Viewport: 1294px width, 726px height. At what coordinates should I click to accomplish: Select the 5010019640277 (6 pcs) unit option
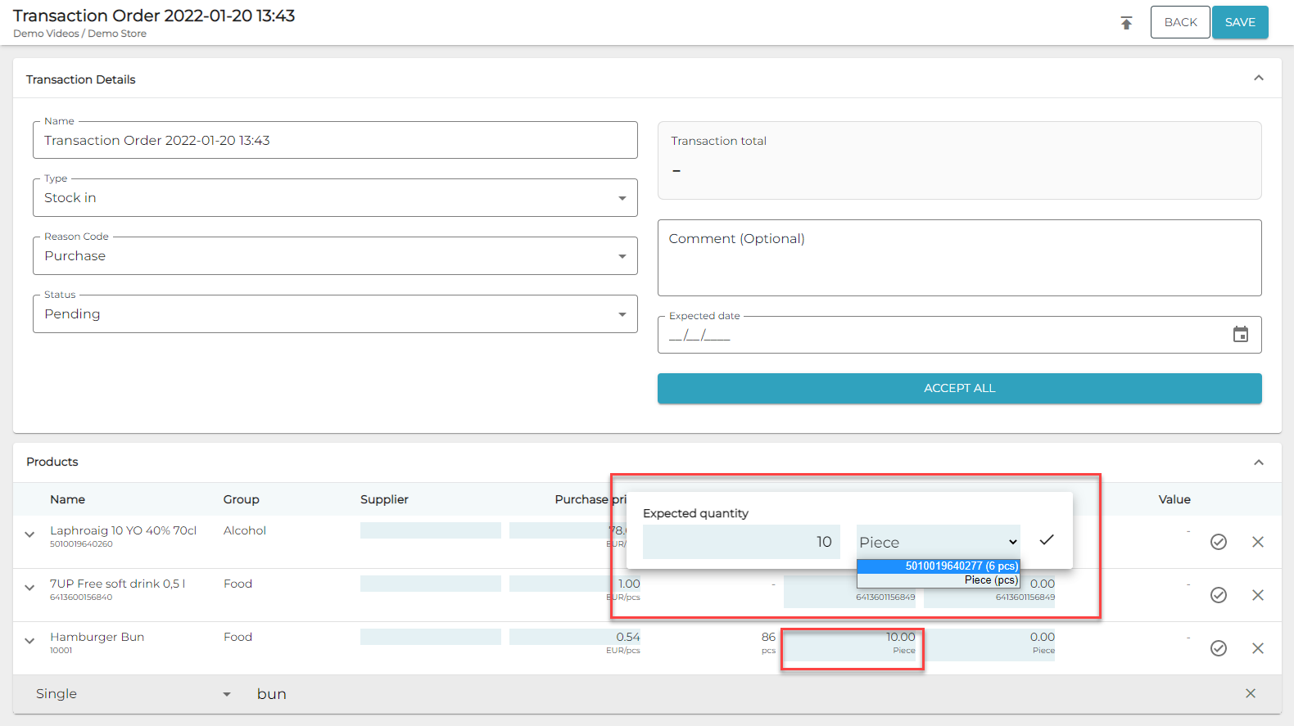[939, 566]
